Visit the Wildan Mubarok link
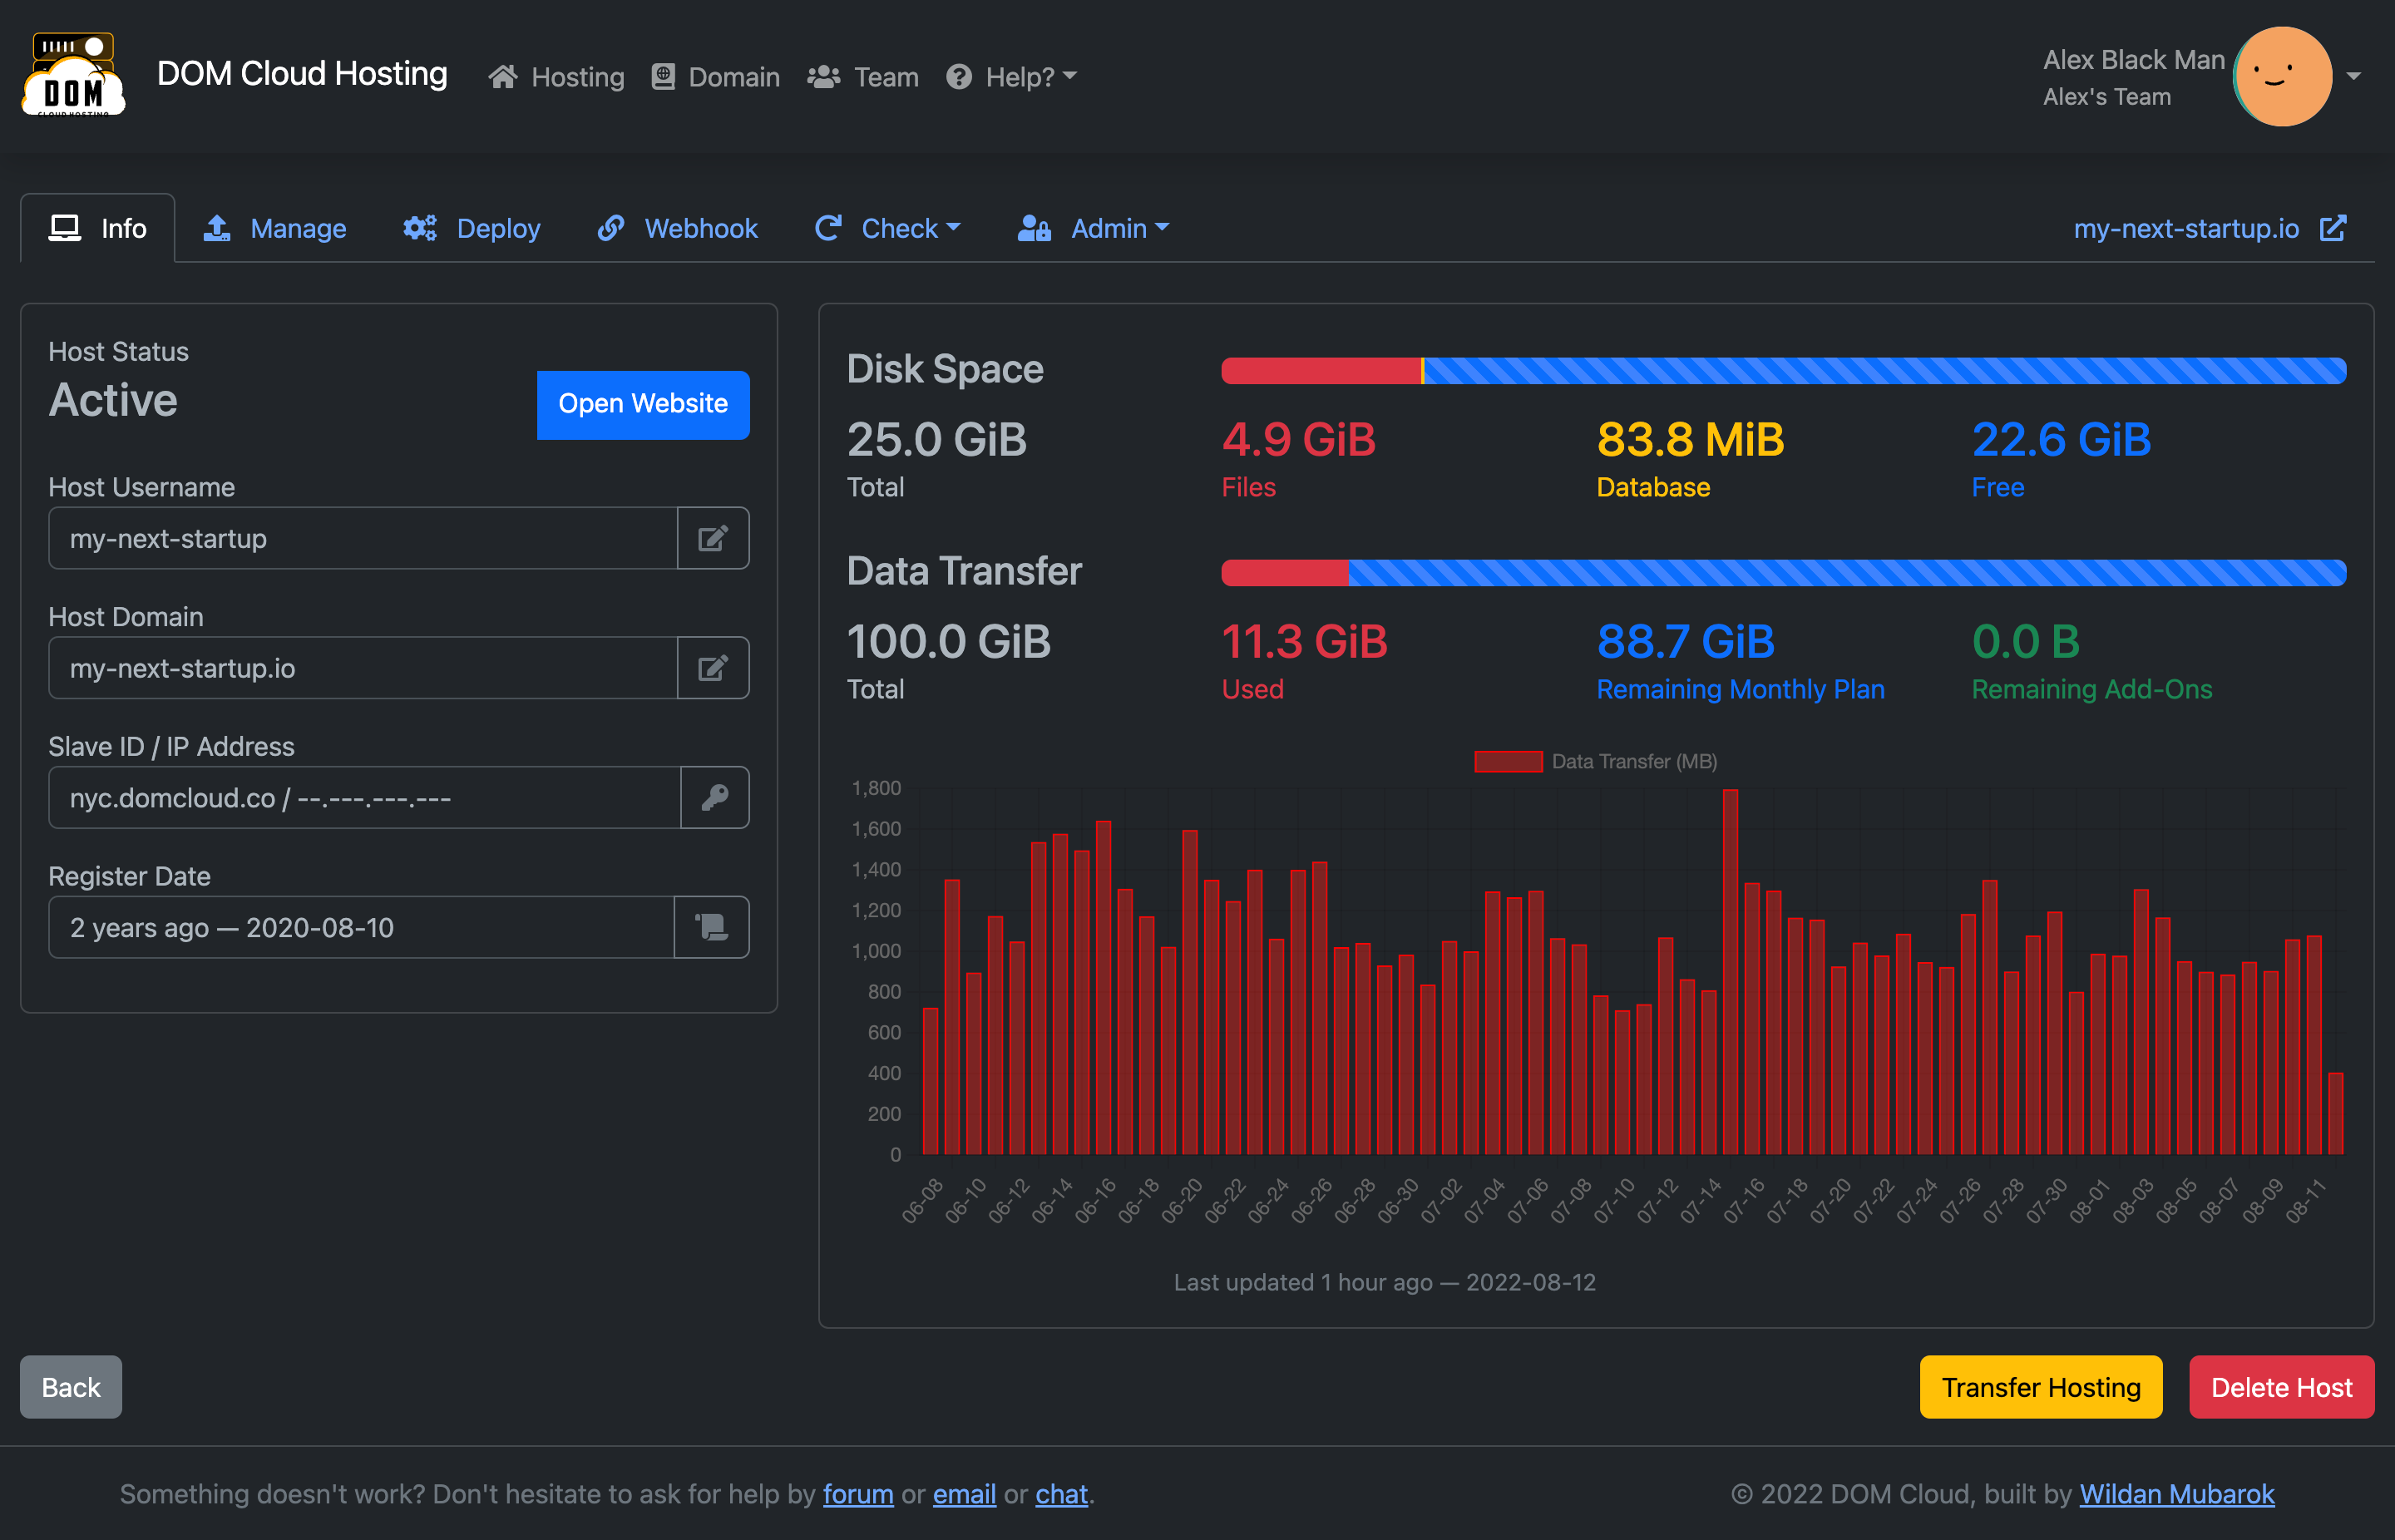The height and width of the screenshot is (1540, 2395). tap(2177, 1494)
